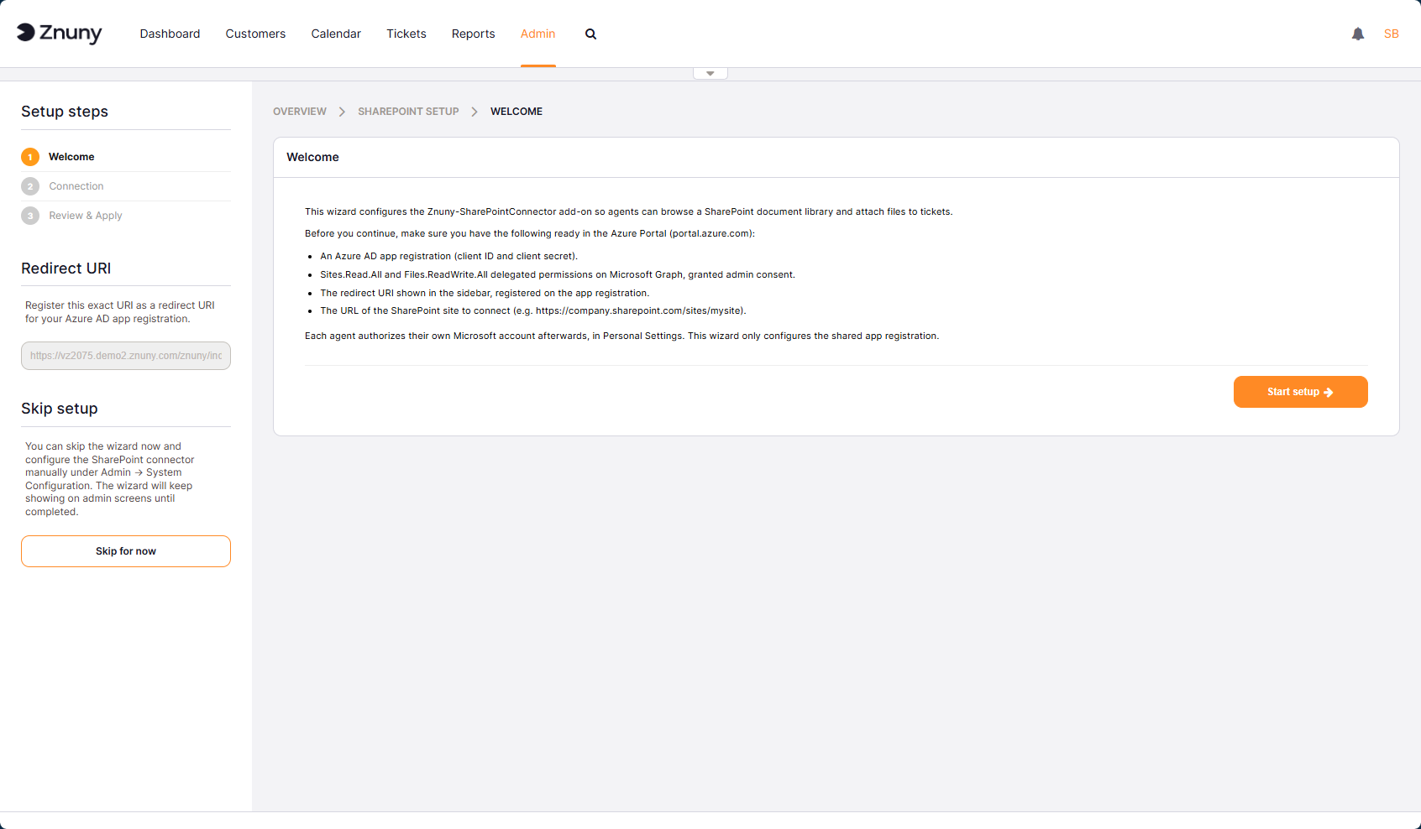Open the SB user avatar menu
This screenshot has height=829, width=1421.
click(x=1392, y=34)
